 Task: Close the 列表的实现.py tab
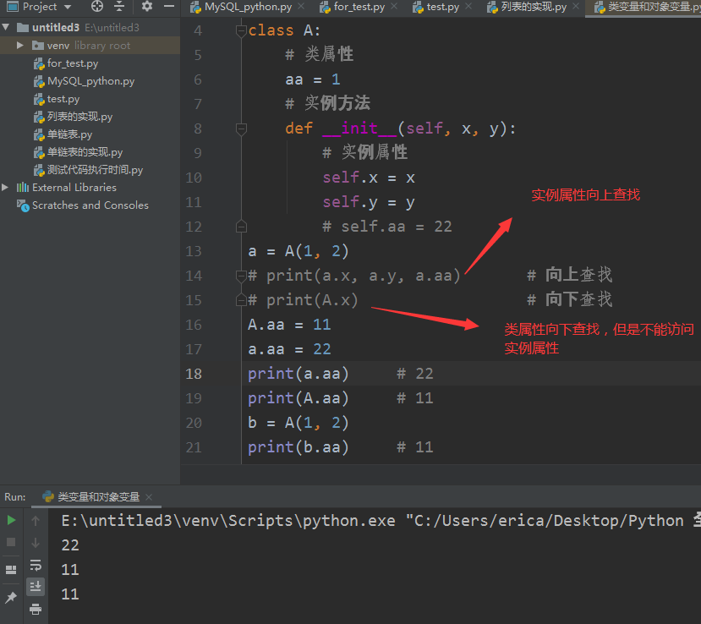[x=576, y=7]
